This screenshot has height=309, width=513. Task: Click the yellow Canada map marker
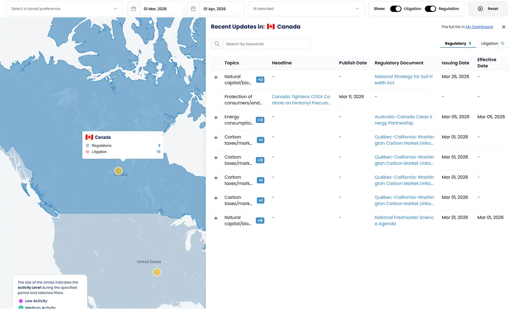tap(118, 171)
